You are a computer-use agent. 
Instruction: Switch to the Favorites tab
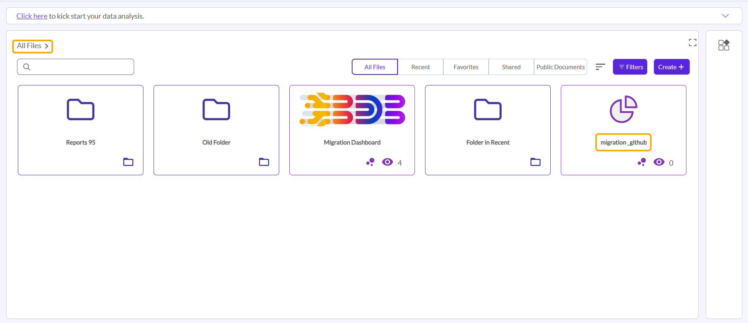tap(466, 67)
